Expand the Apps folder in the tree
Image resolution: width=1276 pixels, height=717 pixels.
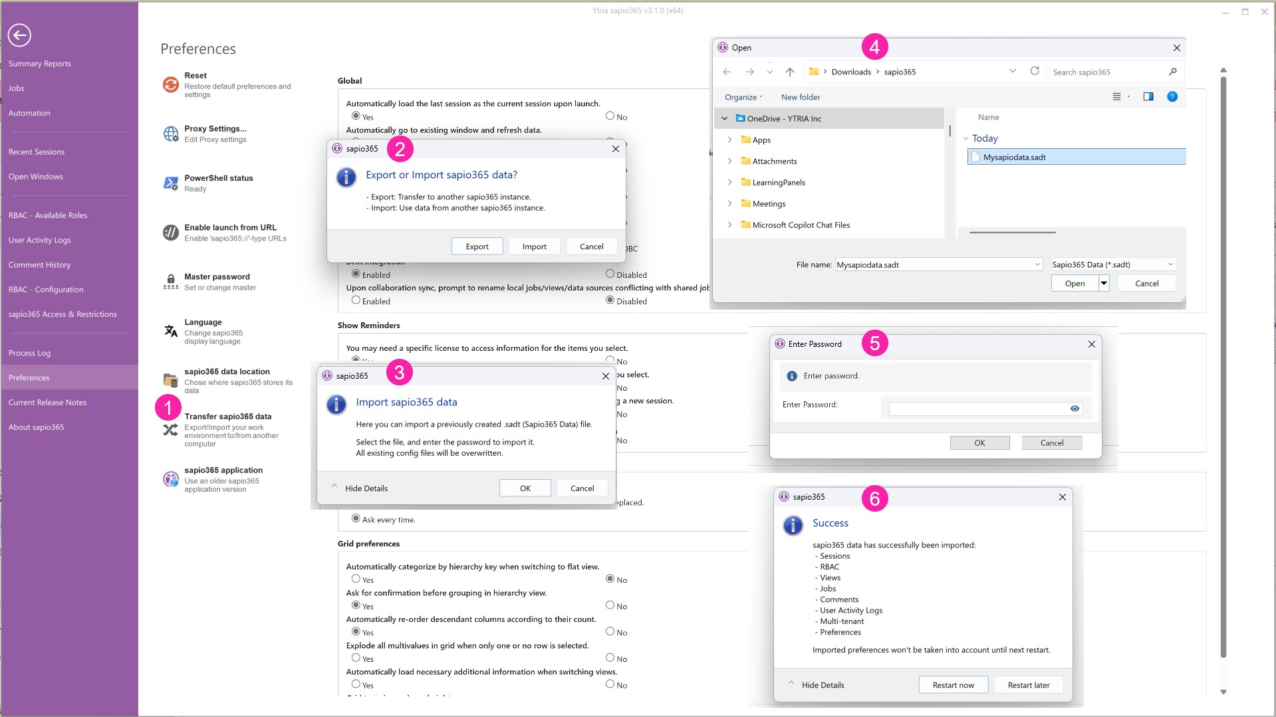tap(729, 140)
